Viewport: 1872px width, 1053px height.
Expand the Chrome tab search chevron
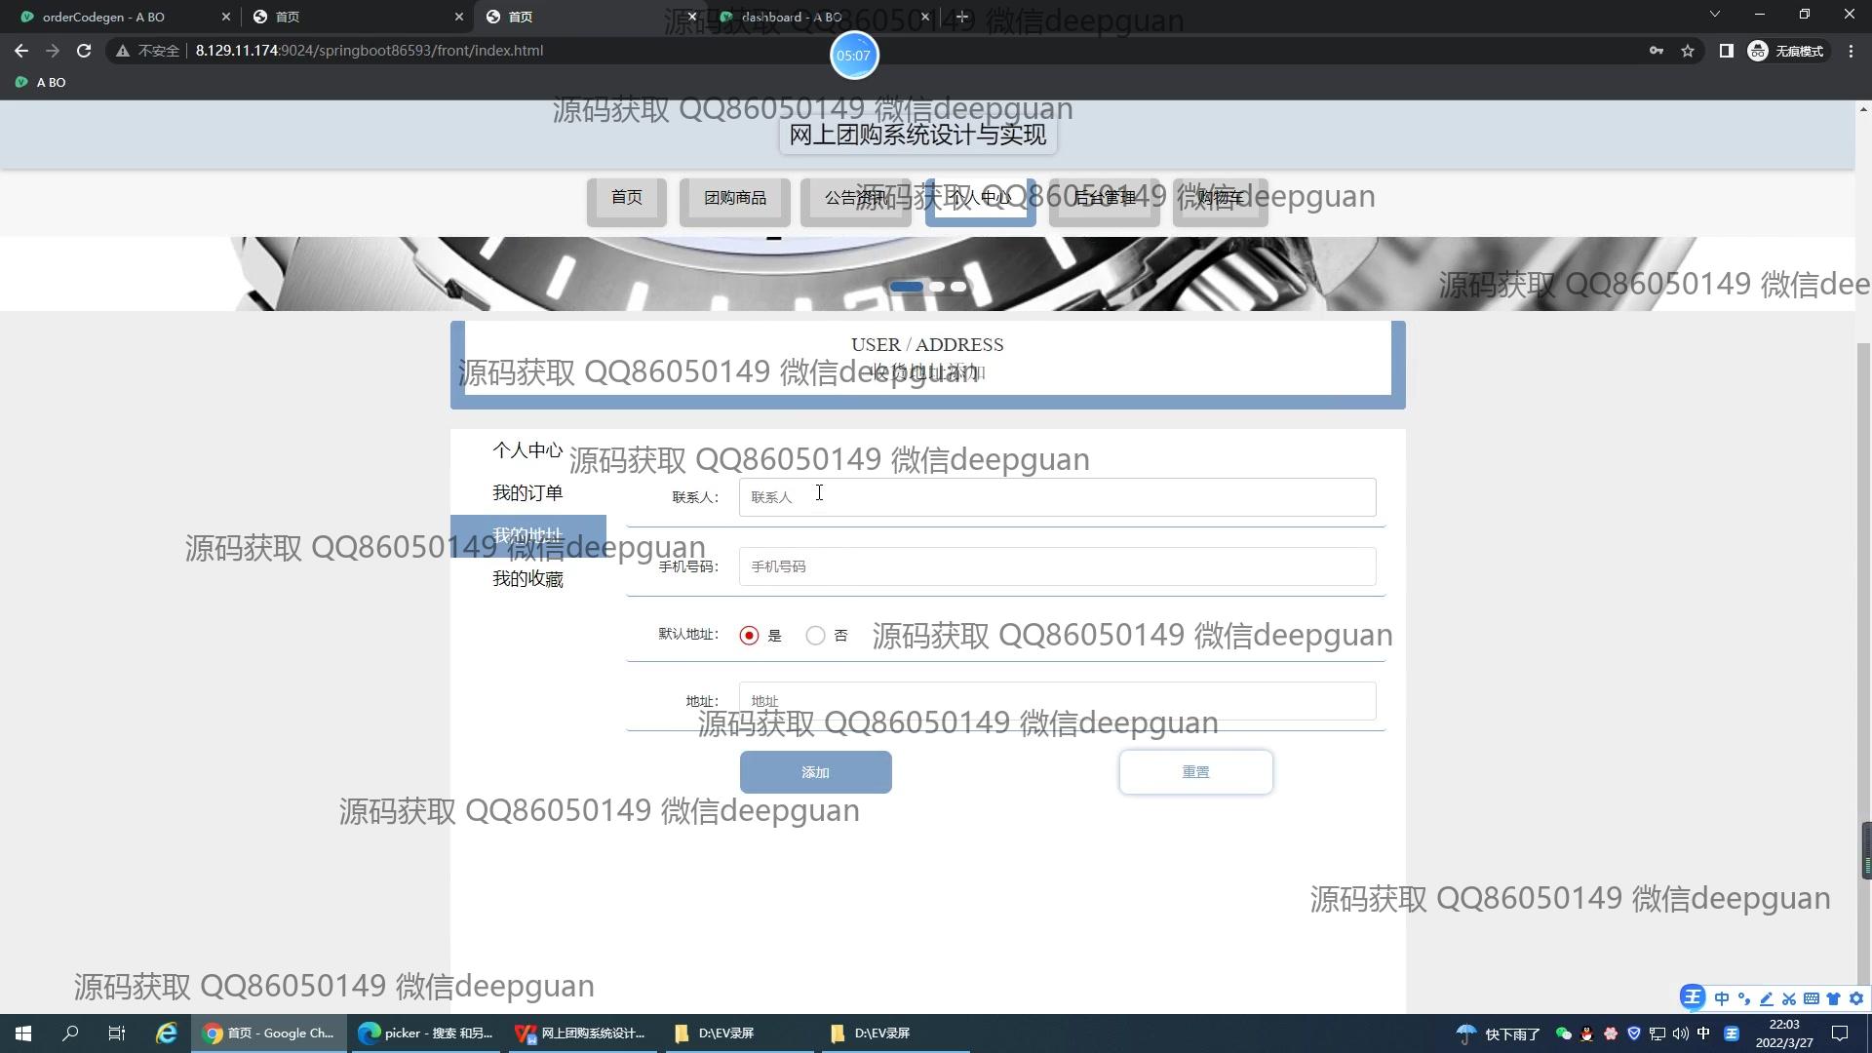pos(1714,15)
